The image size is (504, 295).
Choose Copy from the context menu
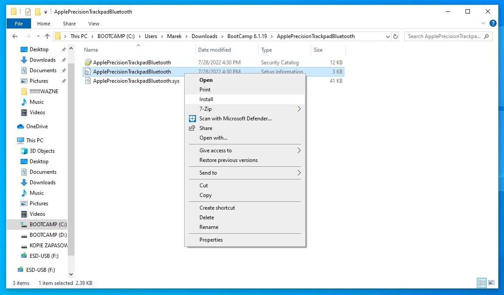[x=245, y=195]
